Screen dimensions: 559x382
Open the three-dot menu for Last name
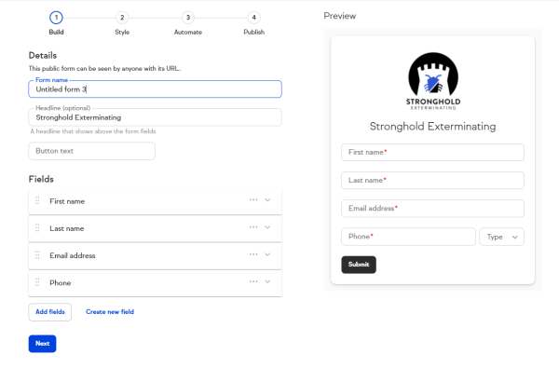253,226
